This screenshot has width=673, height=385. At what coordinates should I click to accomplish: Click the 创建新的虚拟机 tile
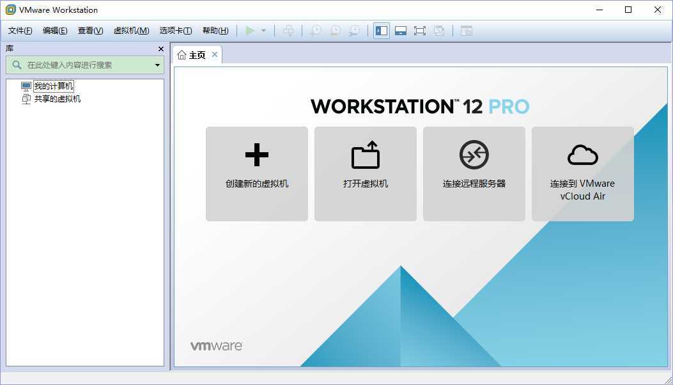tap(257, 173)
